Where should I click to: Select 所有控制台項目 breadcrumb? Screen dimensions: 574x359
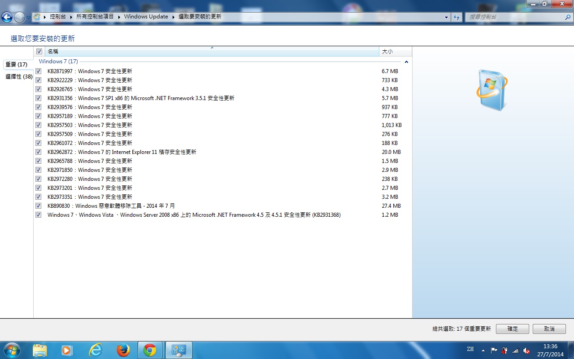[95, 17]
